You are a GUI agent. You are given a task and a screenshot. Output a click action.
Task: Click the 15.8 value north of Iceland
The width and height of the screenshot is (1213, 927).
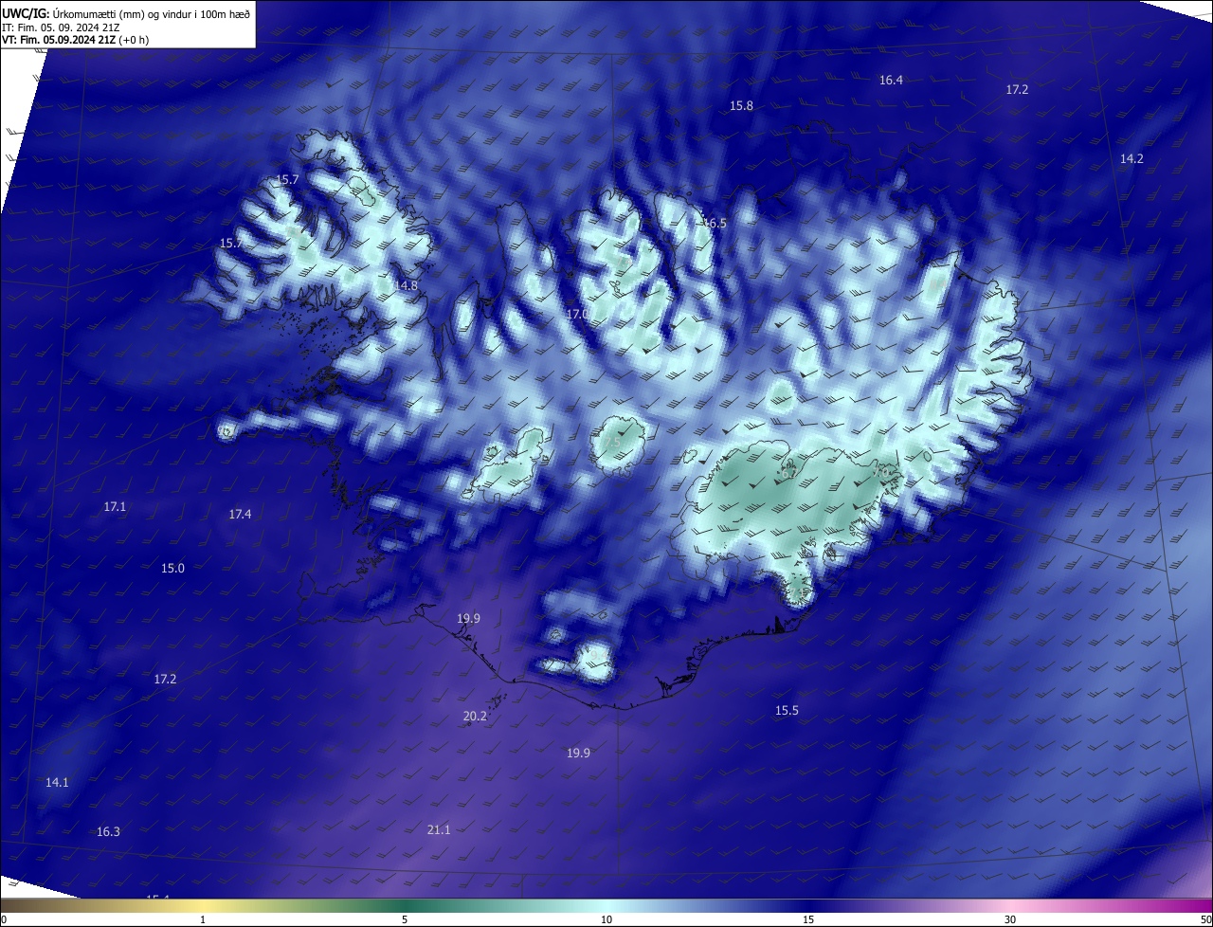coord(741,106)
